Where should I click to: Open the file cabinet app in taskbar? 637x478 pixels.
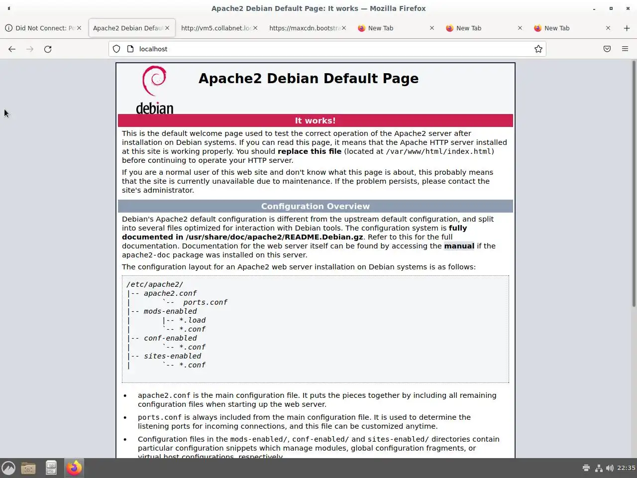[51, 468]
